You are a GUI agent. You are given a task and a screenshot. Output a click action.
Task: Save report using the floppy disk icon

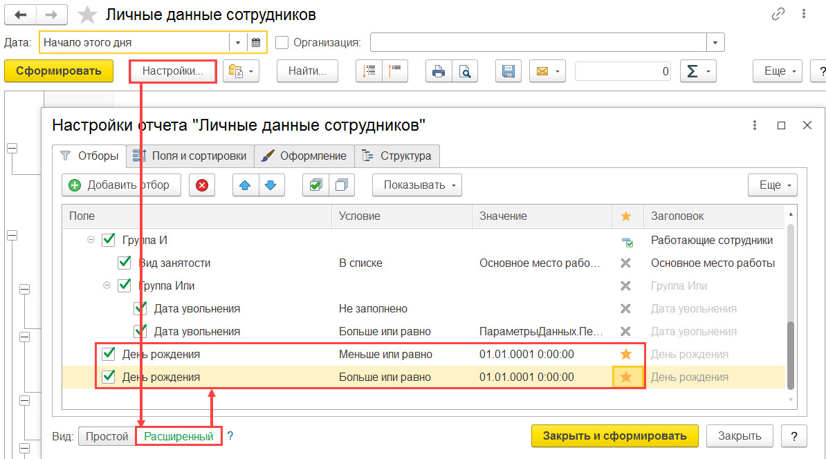(508, 71)
